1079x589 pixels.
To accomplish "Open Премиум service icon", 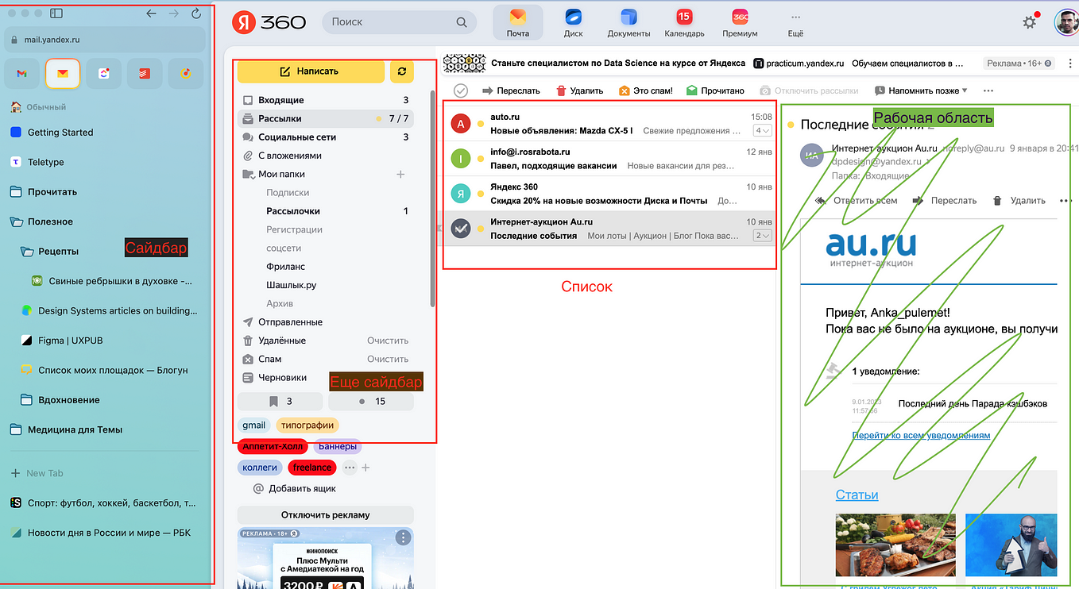I will click(x=740, y=22).
